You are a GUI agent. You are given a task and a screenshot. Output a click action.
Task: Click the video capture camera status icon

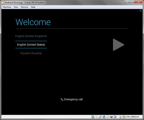tap(111, 117)
